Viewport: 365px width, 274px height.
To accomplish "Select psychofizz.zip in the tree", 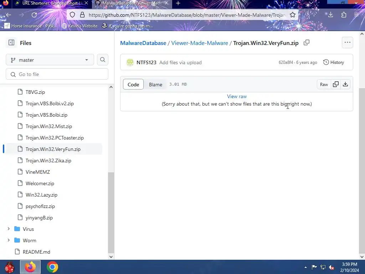I will click(40, 206).
